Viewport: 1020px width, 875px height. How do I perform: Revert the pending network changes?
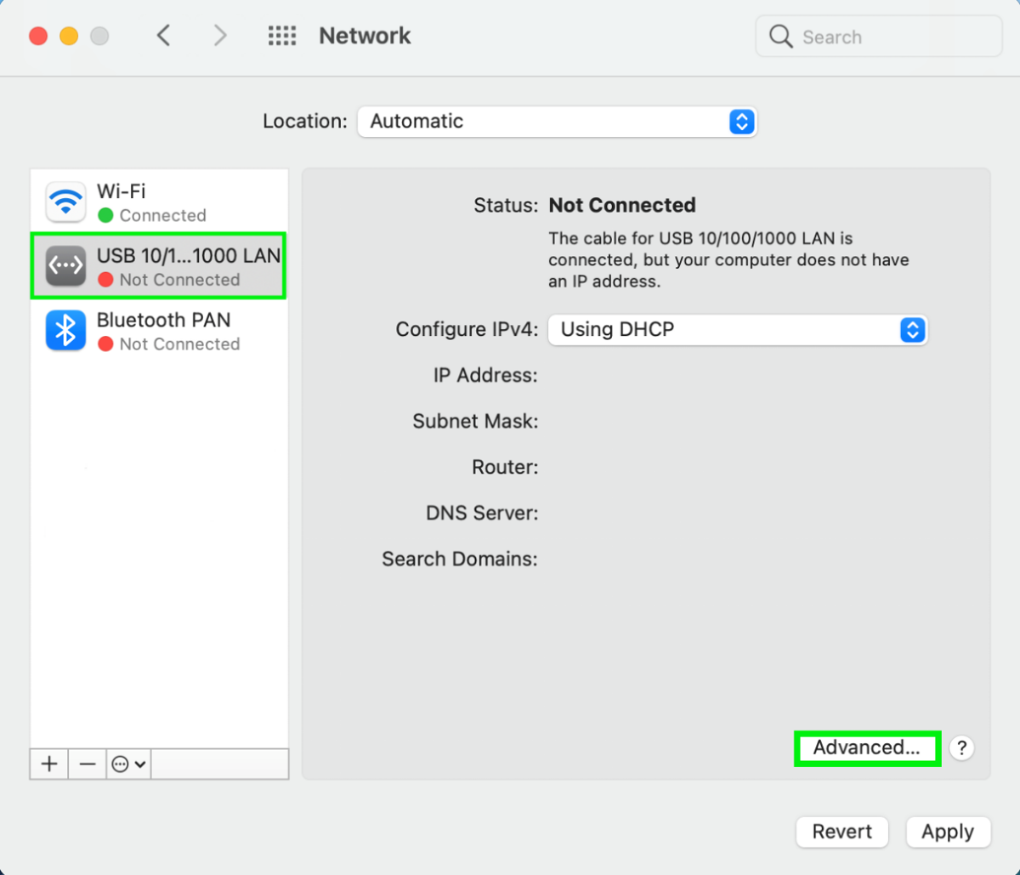pos(841,832)
